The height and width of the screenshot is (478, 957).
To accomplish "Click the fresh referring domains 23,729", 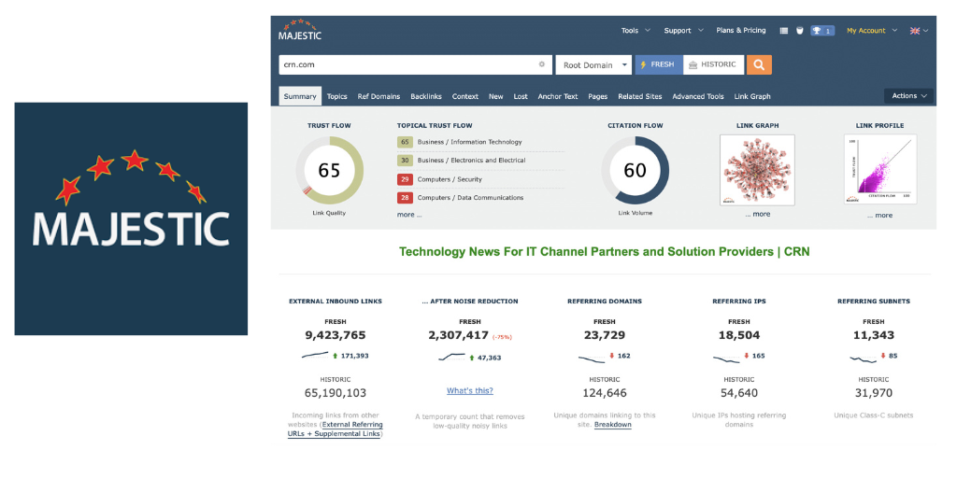I will pyautogui.click(x=605, y=335).
